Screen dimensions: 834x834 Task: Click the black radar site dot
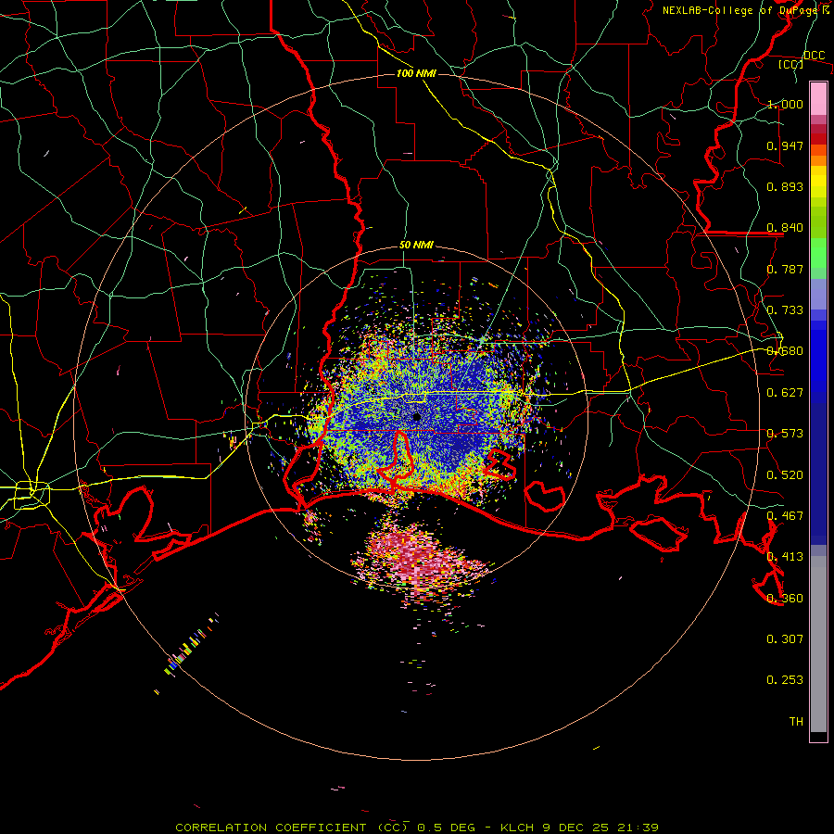click(417, 417)
